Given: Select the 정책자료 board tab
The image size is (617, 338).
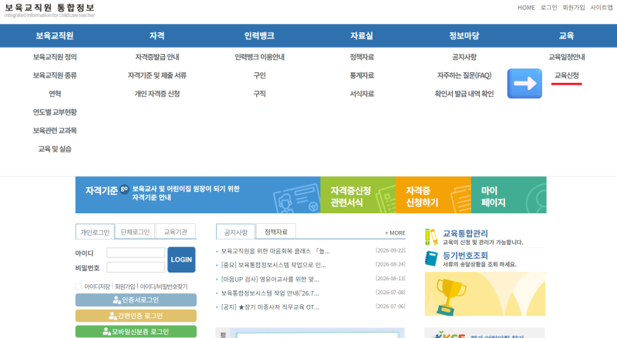Looking at the screenshot, I should 276,232.
